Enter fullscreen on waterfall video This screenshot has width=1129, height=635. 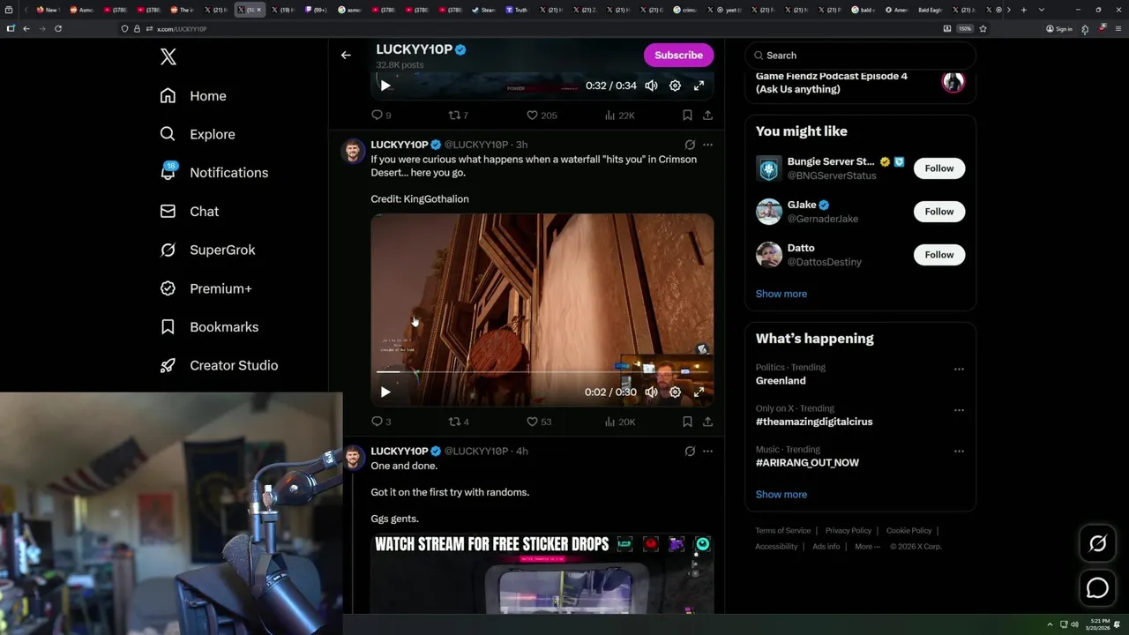699,392
